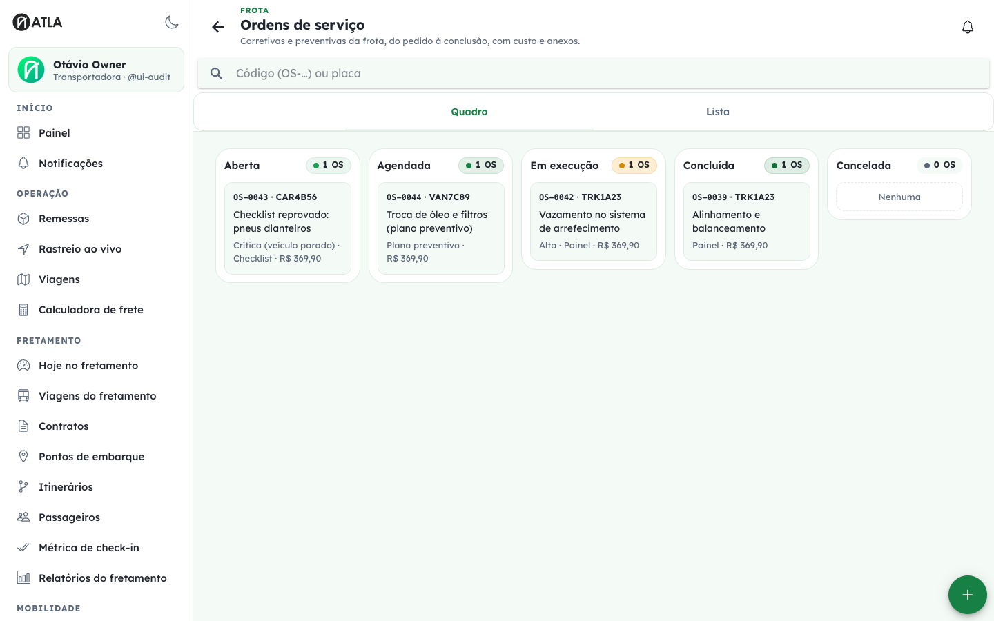The image size is (994, 621).
Task: Click the Cancelada 0 OS badge
Action: 939,165
